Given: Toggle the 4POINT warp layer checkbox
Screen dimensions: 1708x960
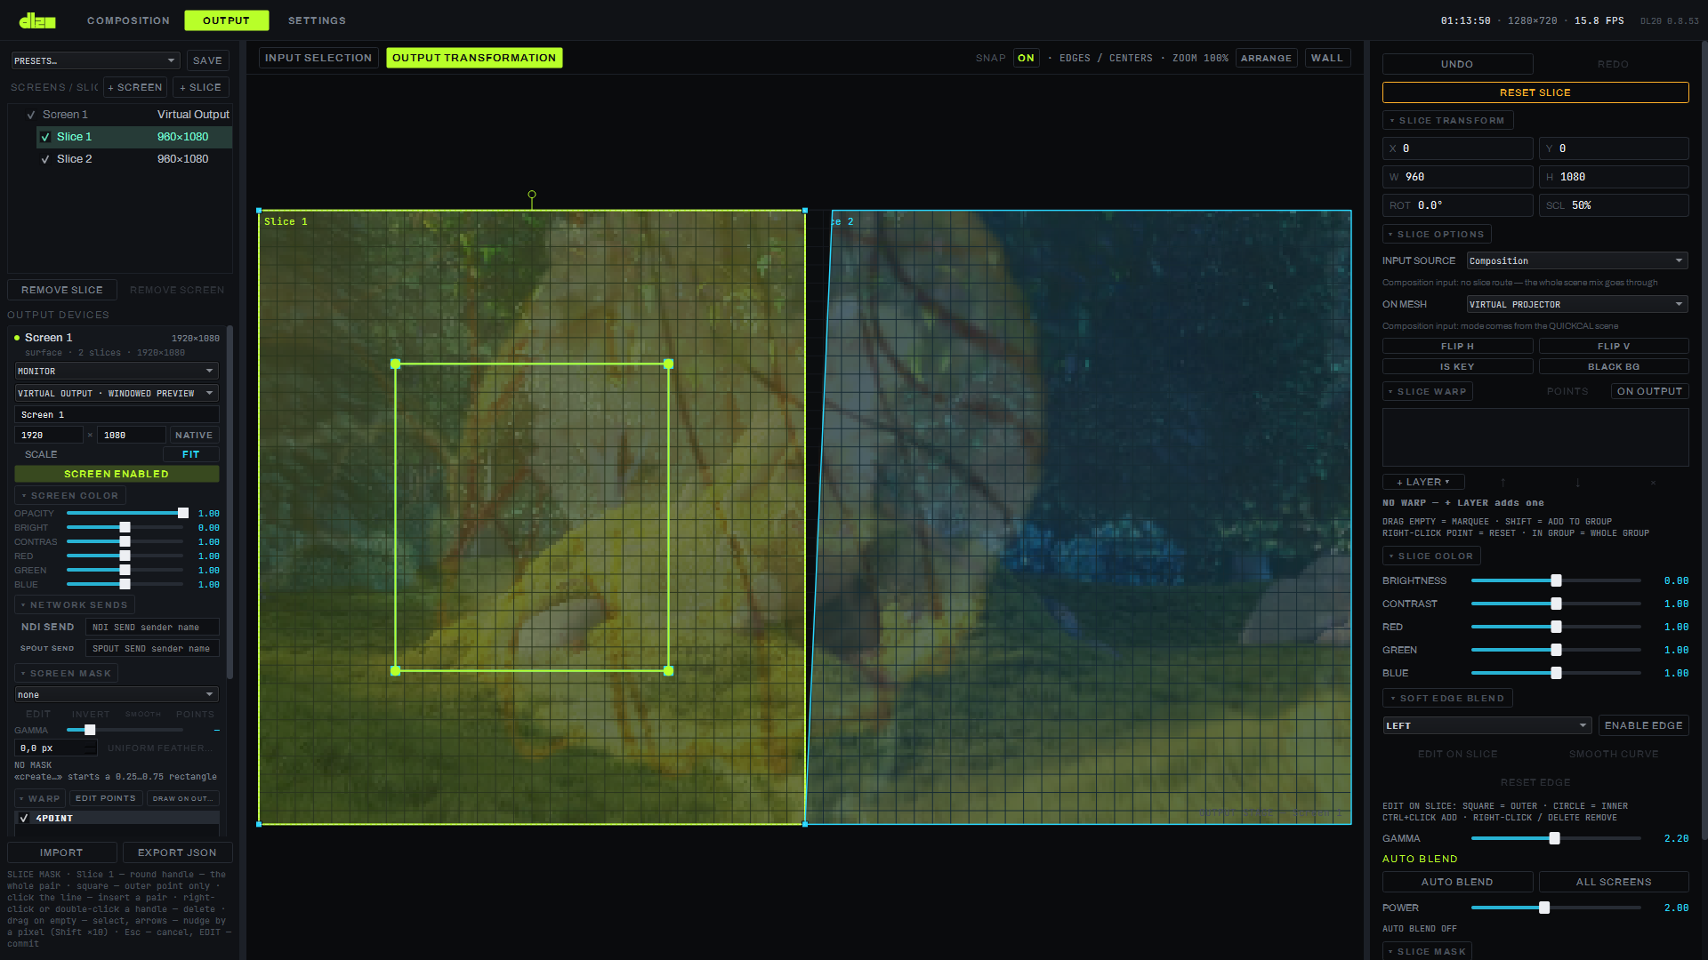Looking at the screenshot, I should coord(24,818).
